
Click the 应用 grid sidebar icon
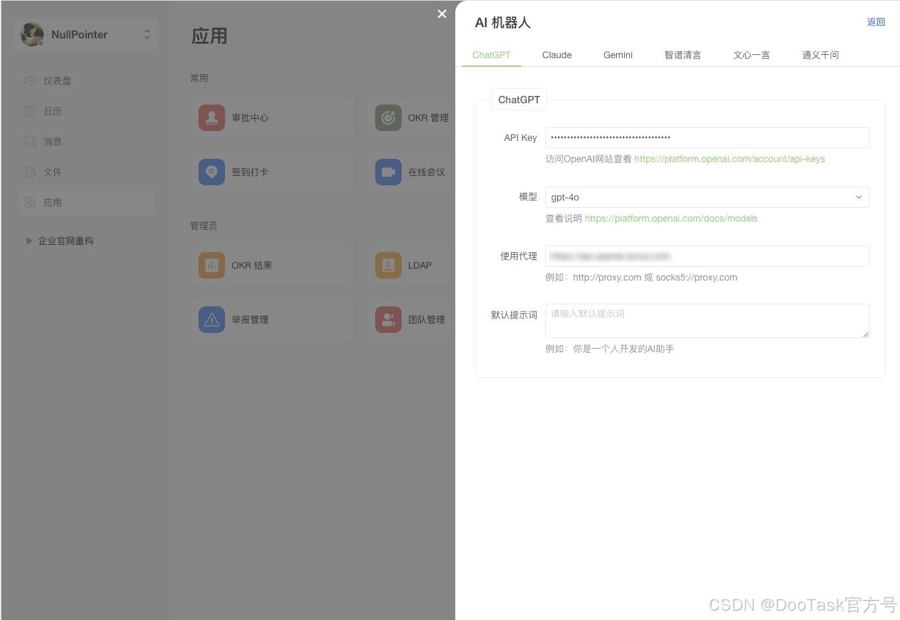pyautogui.click(x=30, y=202)
